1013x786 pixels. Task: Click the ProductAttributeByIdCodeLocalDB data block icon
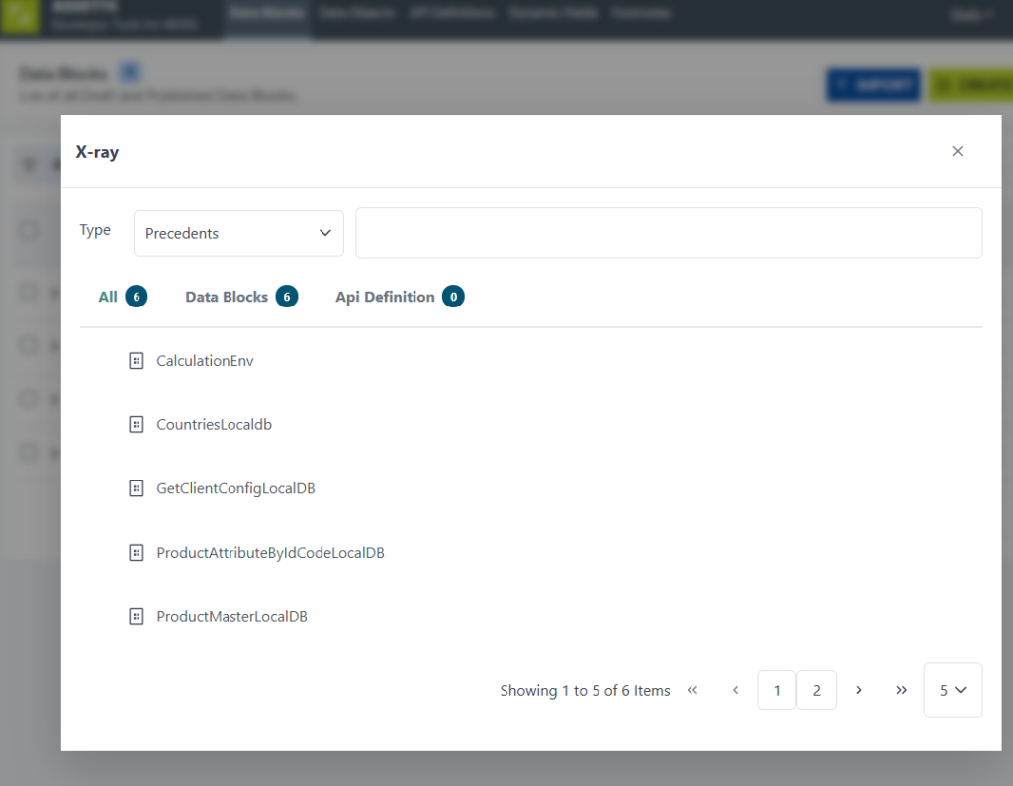point(137,553)
